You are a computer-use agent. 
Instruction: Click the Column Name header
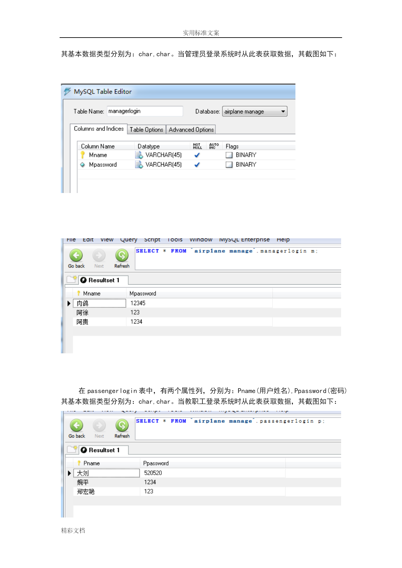coord(98,146)
